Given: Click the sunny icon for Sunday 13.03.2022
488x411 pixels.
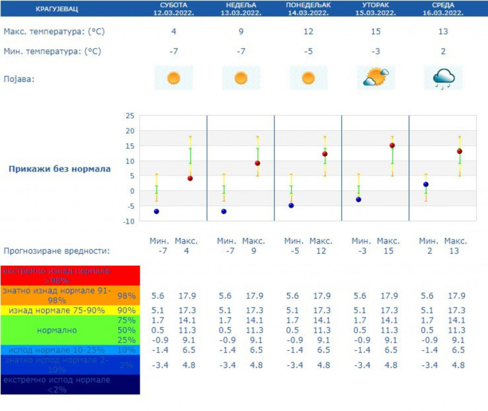Looking at the screenshot, I should pyautogui.click(x=241, y=78).
